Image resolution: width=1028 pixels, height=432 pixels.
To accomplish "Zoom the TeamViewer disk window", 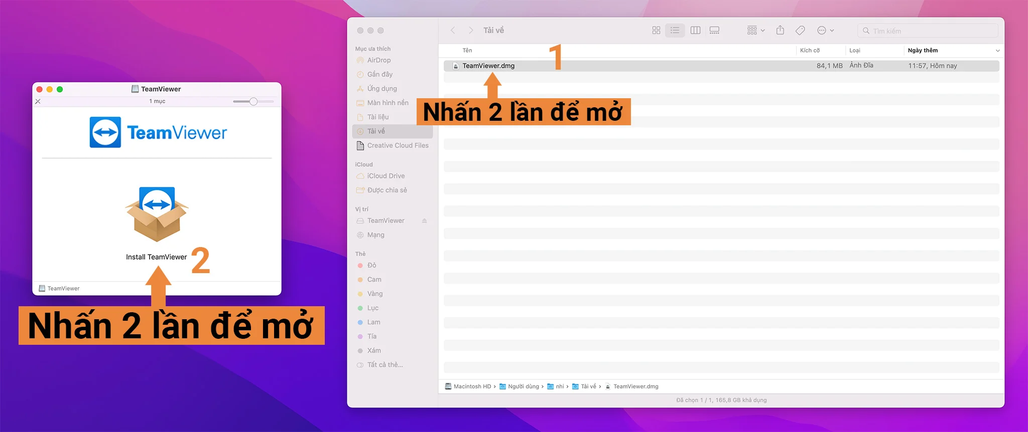I will 60,89.
